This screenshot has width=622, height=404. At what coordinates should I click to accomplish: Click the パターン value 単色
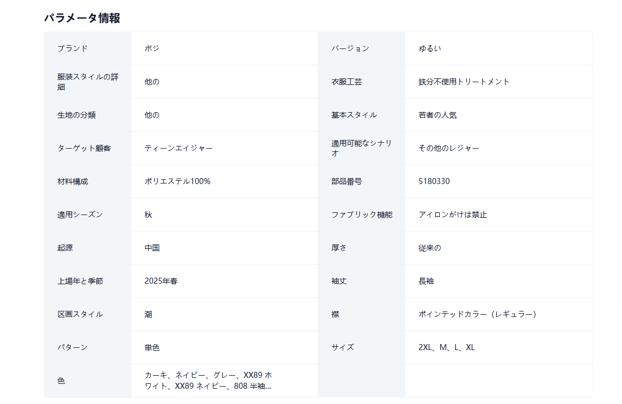pyautogui.click(x=152, y=347)
